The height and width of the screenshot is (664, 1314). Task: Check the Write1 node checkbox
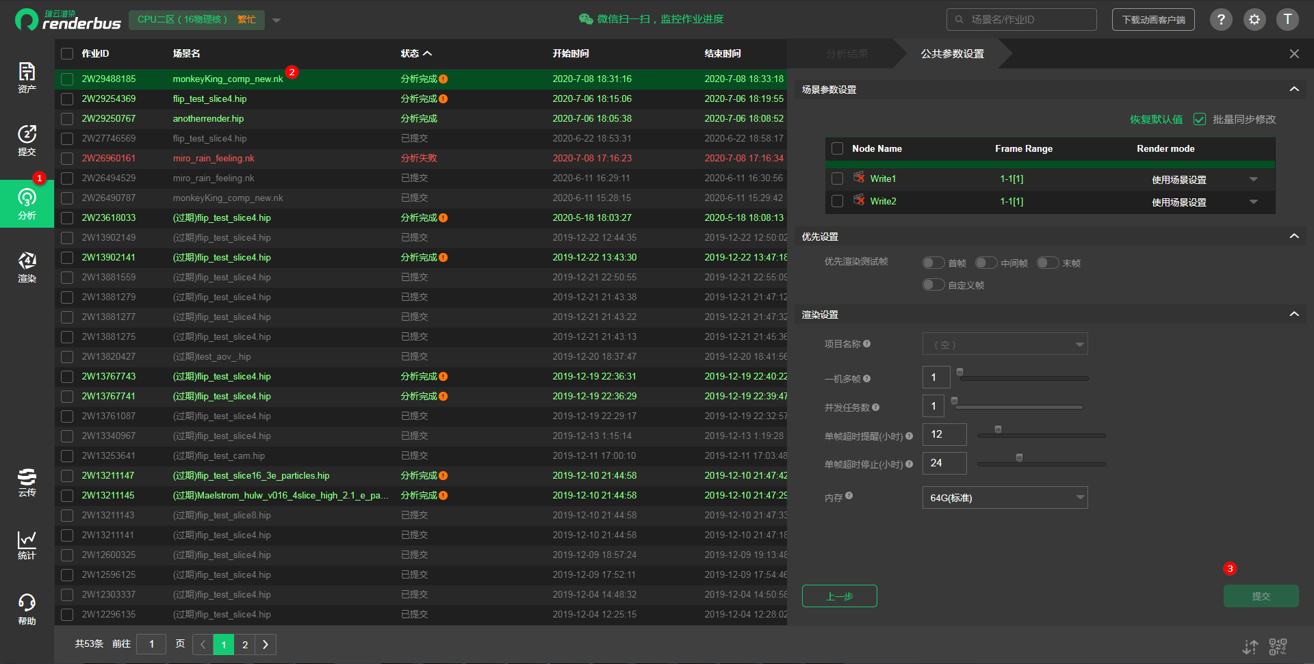click(x=837, y=178)
